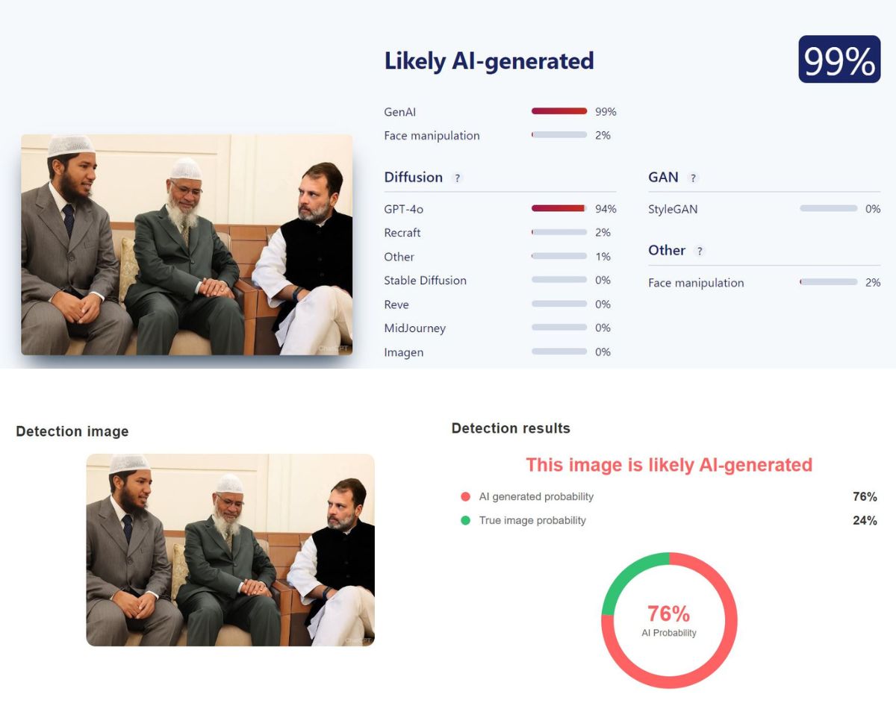Viewport: 896px width, 709px height.
Task: Click the donut chart showing 76% AI Probability
Action: 669,620
